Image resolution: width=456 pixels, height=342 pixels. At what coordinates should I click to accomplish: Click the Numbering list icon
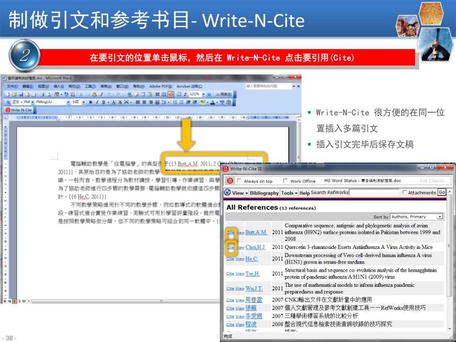175,102
